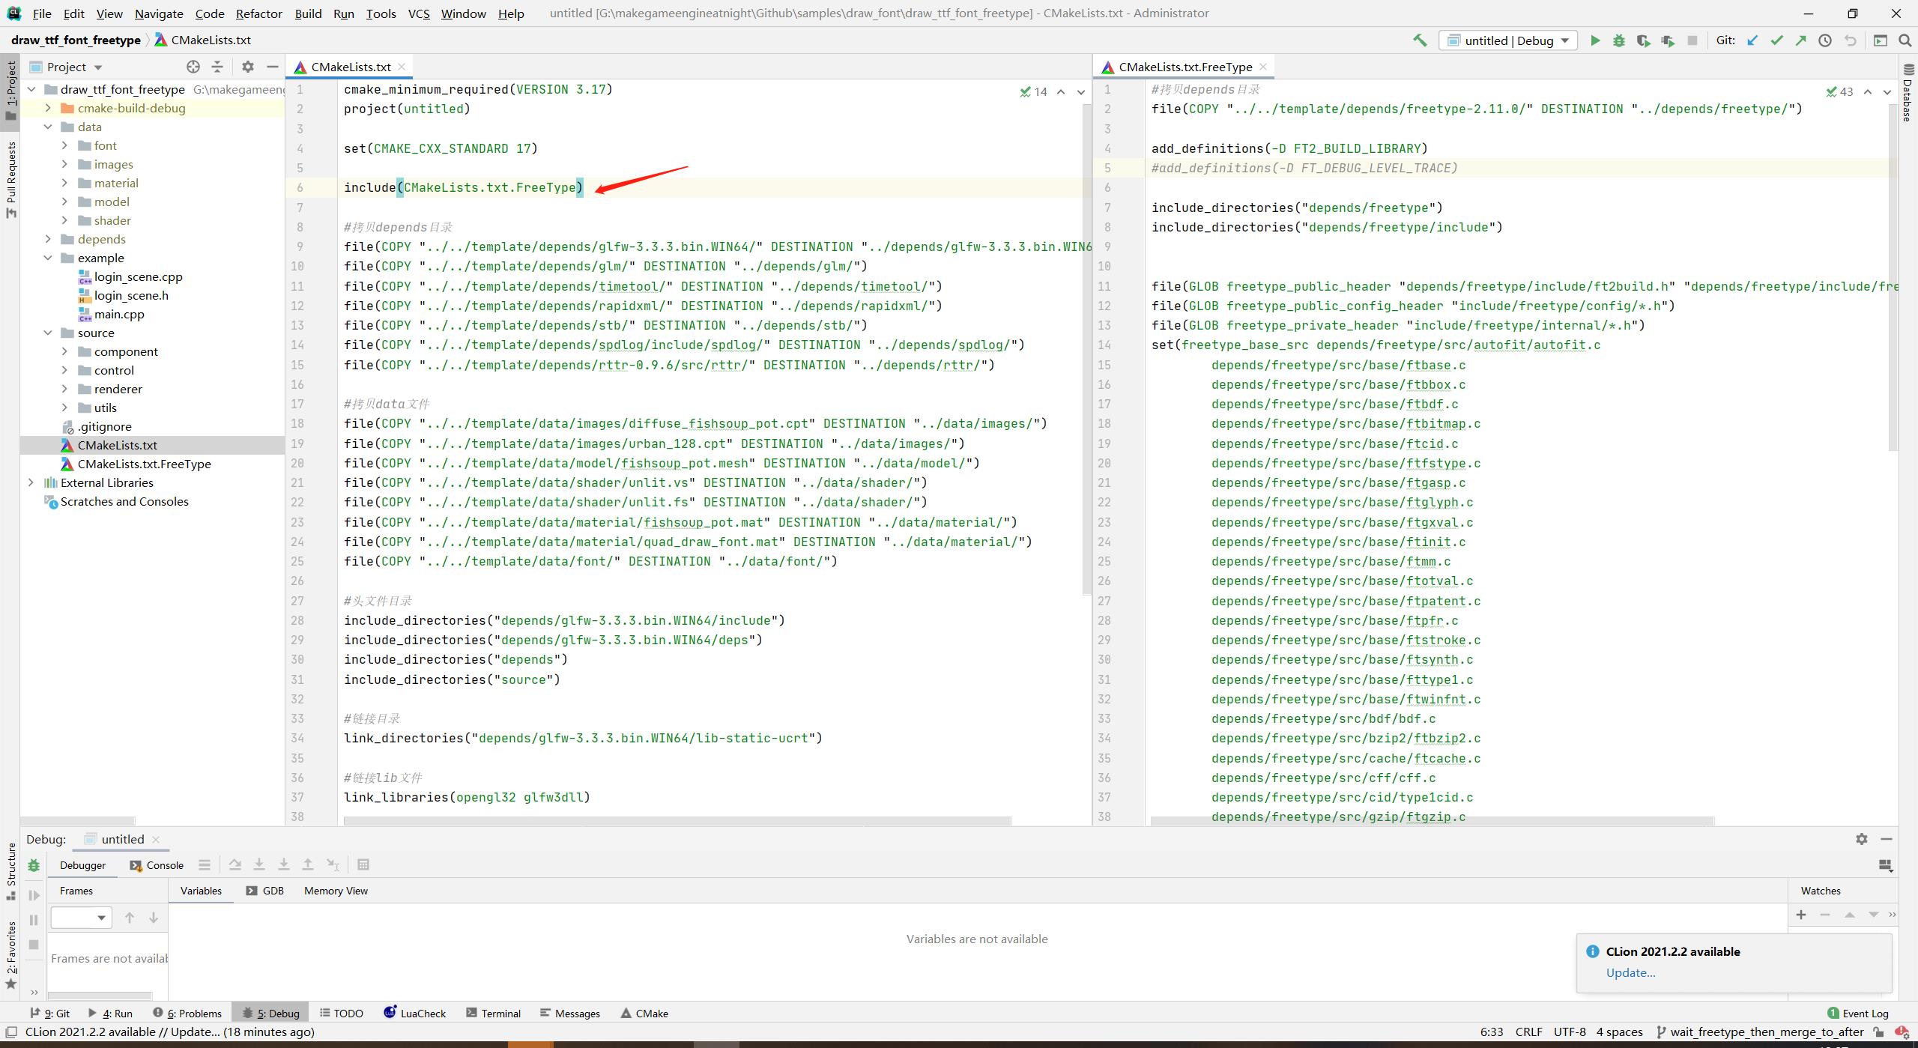Collapse the data folder
This screenshot has height=1048, width=1918.
(48, 127)
